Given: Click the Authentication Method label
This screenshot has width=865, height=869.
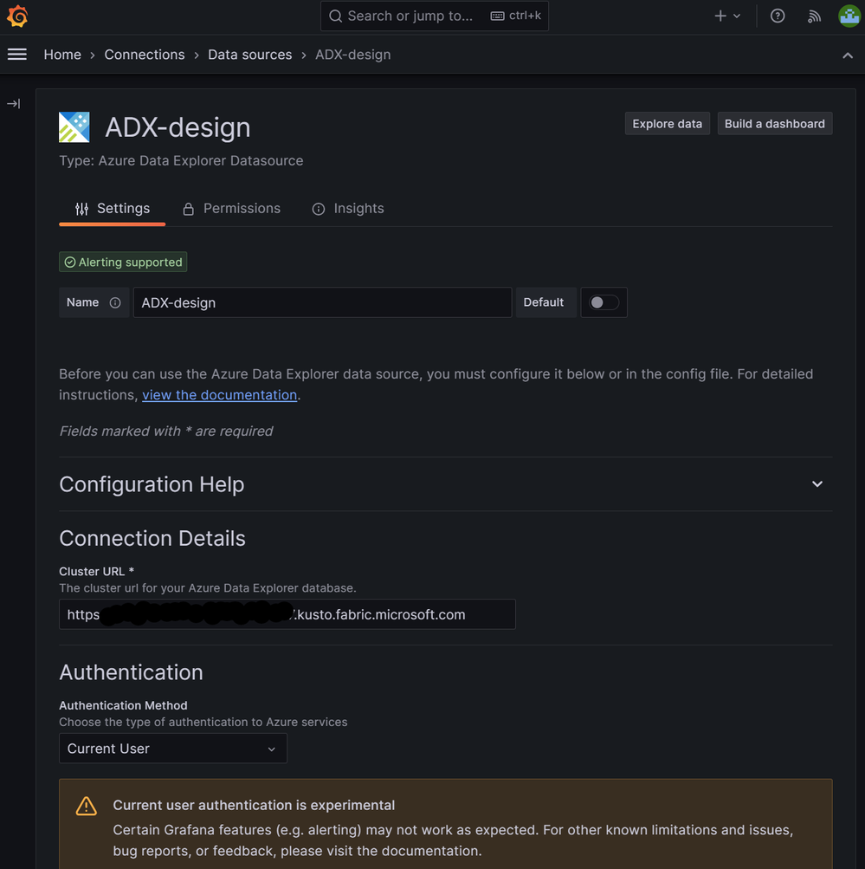Looking at the screenshot, I should [x=124, y=705].
